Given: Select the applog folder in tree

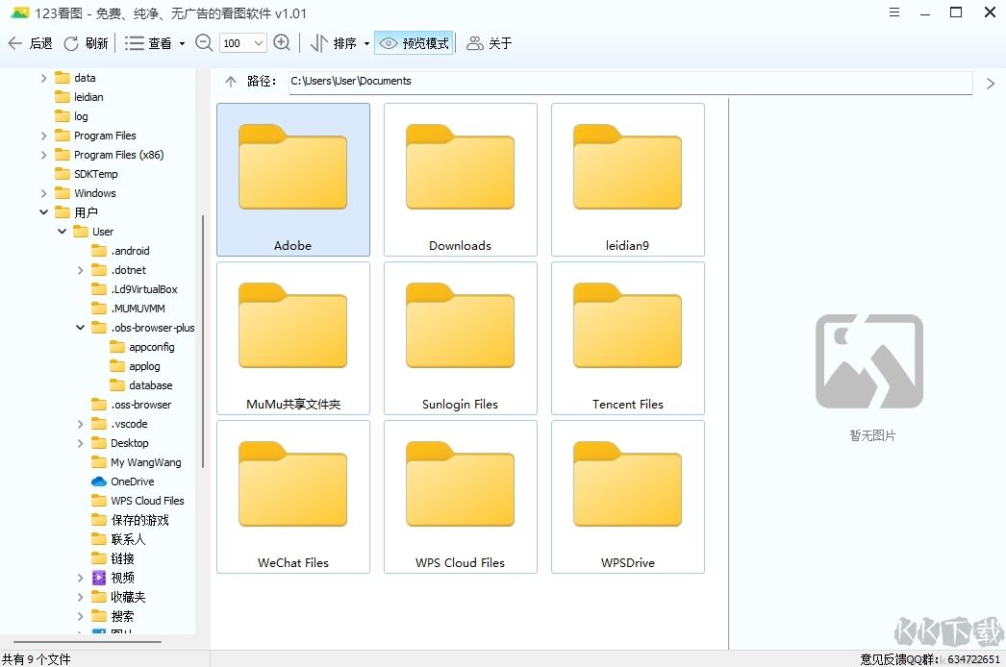Looking at the screenshot, I should pos(136,366).
